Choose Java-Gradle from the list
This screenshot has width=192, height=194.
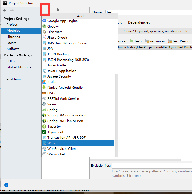pos(78,65)
